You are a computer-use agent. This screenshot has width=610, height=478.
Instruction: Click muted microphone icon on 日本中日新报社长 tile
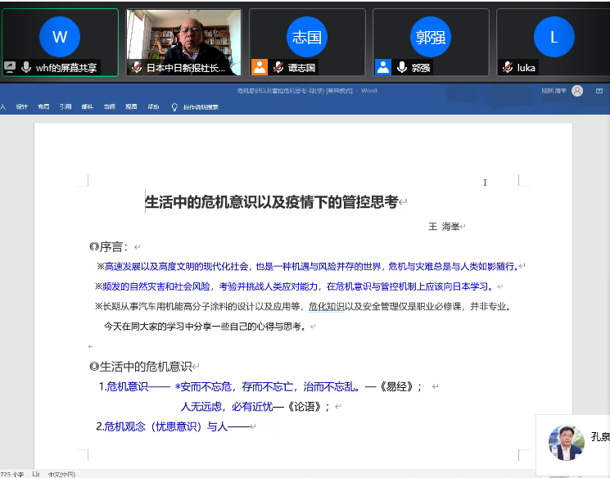point(136,68)
